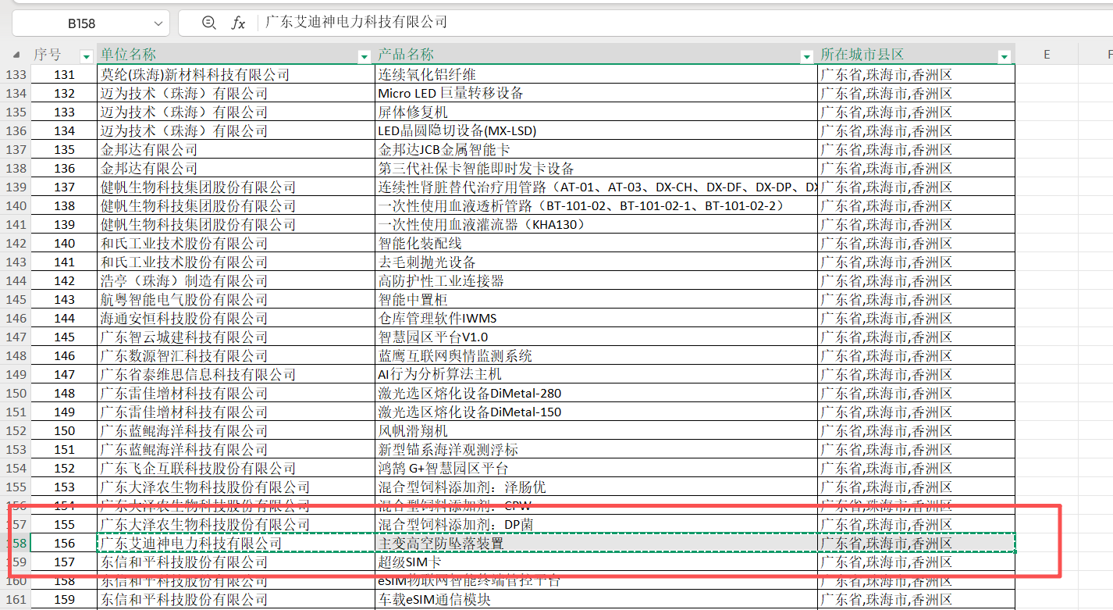Select column F header
The width and height of the screenshot is (1113, 610).
click(1105, 54)
